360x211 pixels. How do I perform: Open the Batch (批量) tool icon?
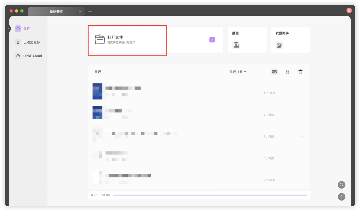tap(236, 45)
